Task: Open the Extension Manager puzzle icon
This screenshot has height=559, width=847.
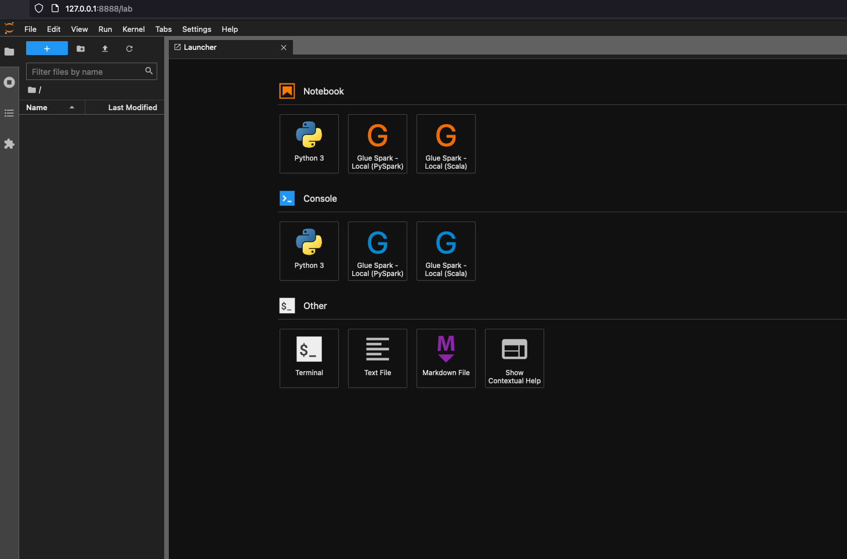Action: pos(9,144)
